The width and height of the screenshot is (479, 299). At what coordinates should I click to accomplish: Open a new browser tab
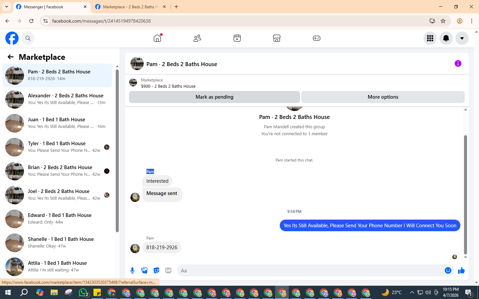pos(176,7)
